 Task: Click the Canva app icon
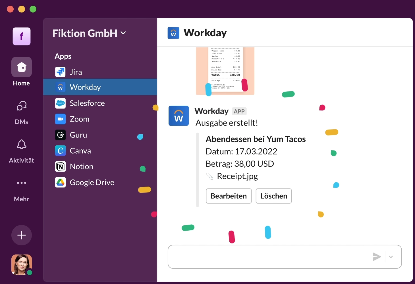click(x=60, y=151)
